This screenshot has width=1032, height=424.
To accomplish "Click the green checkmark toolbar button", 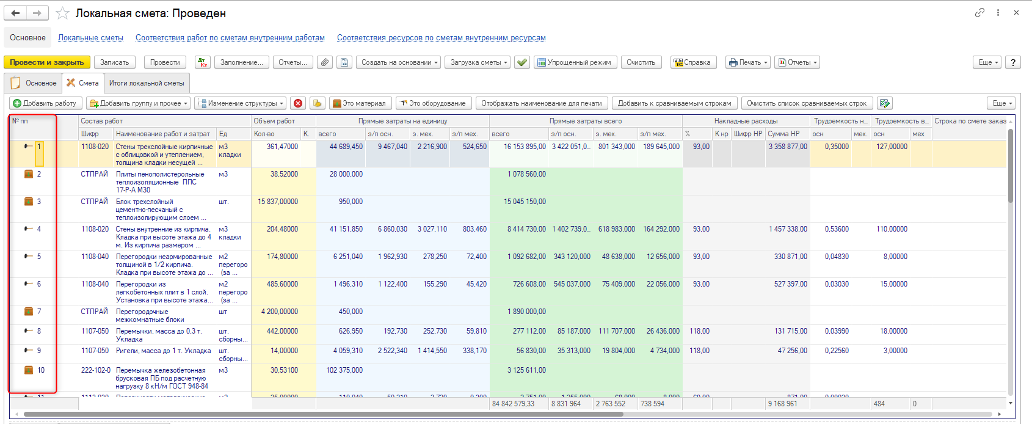I will point(521,62).
